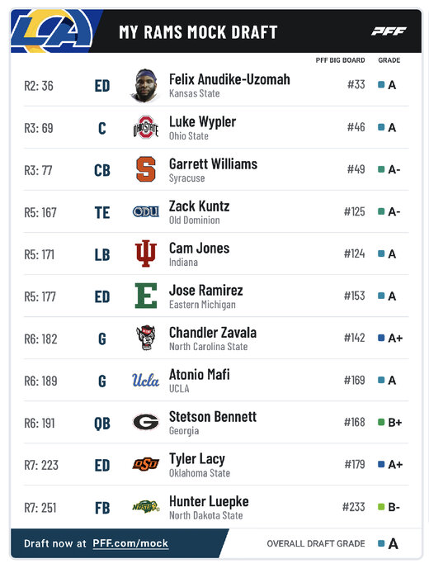Click the UCLA script logo

click(146, 380)
